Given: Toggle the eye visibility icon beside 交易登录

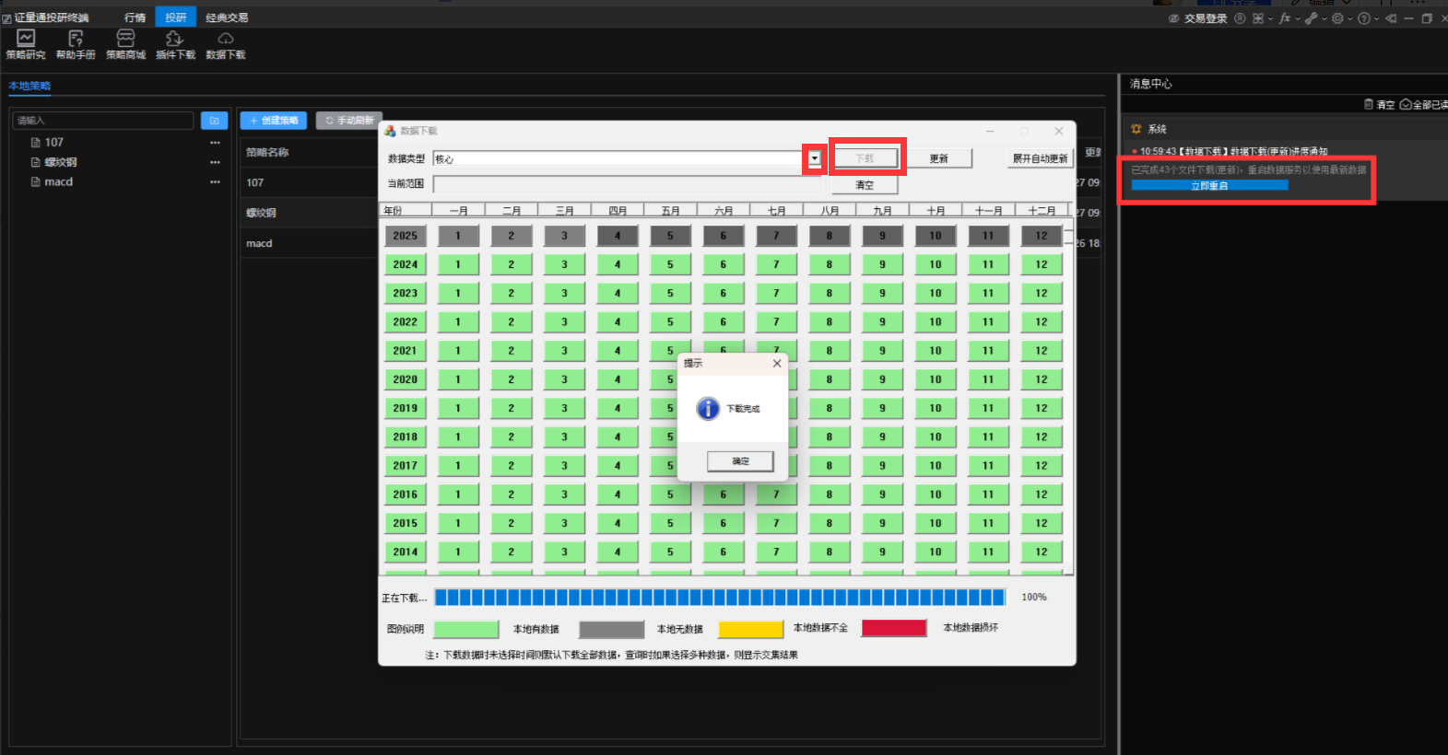Looking at the screenshot, I should [1173, 18].
